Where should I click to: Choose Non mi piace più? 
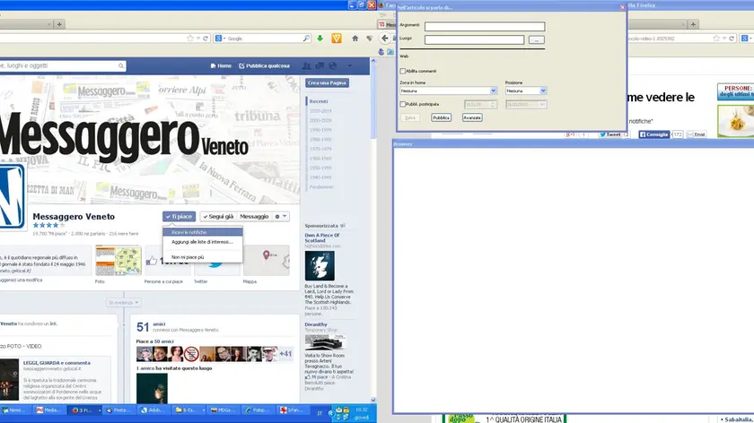pos(203,257)
